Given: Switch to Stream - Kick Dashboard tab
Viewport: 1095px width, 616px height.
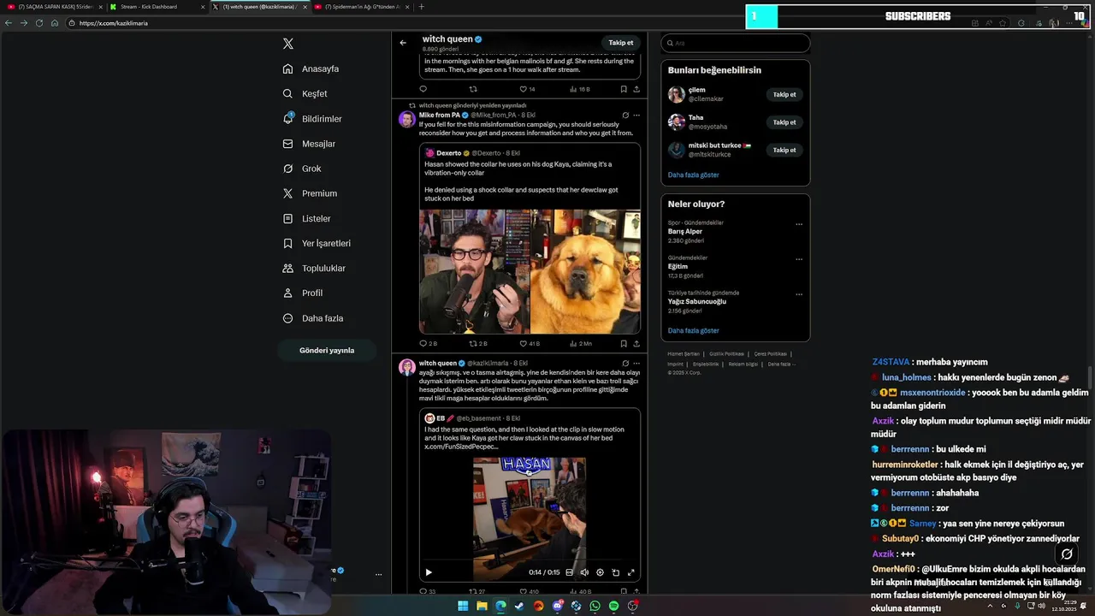Looking at the screenshot, I should point(156,7).
